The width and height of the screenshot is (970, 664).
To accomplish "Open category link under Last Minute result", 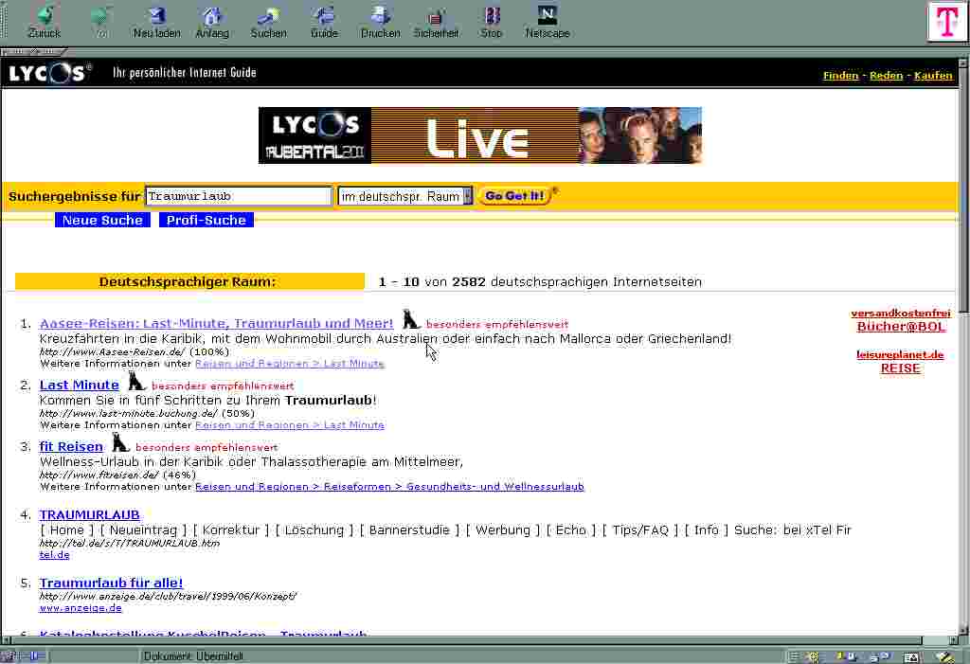I will 290,425.
